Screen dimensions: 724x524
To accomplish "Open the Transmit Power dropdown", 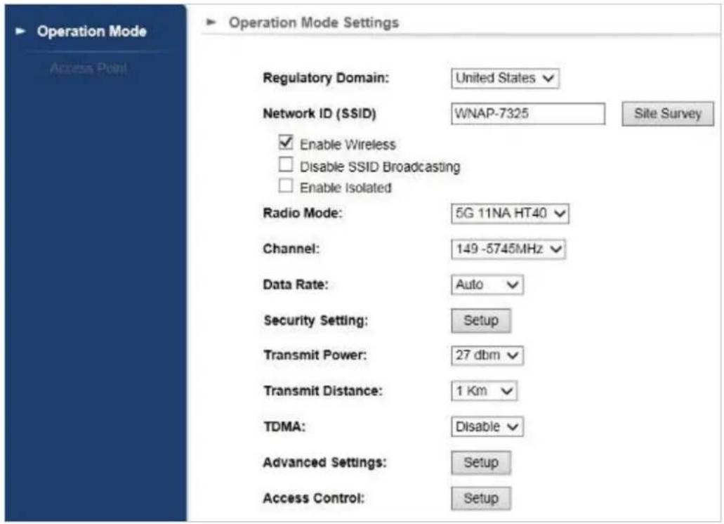I will pyautogui.click(x=487, y=355).
